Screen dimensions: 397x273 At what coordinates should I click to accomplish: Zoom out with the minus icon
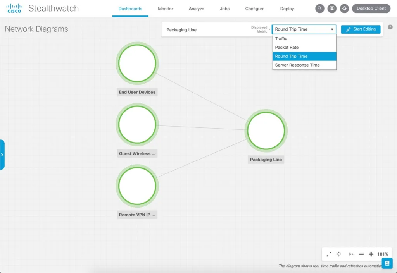pyautogui.click(x=361, y=254)
